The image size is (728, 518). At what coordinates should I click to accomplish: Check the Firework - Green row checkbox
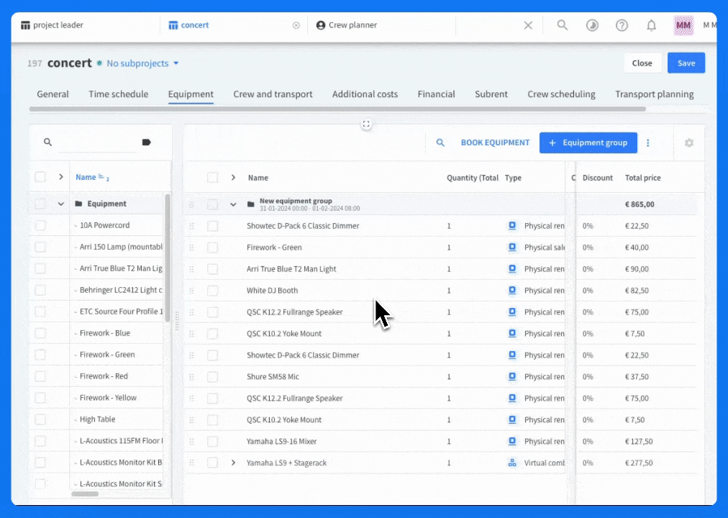click(212, 247)
